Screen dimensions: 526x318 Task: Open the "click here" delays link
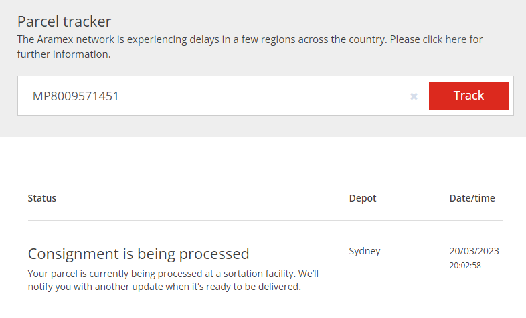click(x=444, y=39)
